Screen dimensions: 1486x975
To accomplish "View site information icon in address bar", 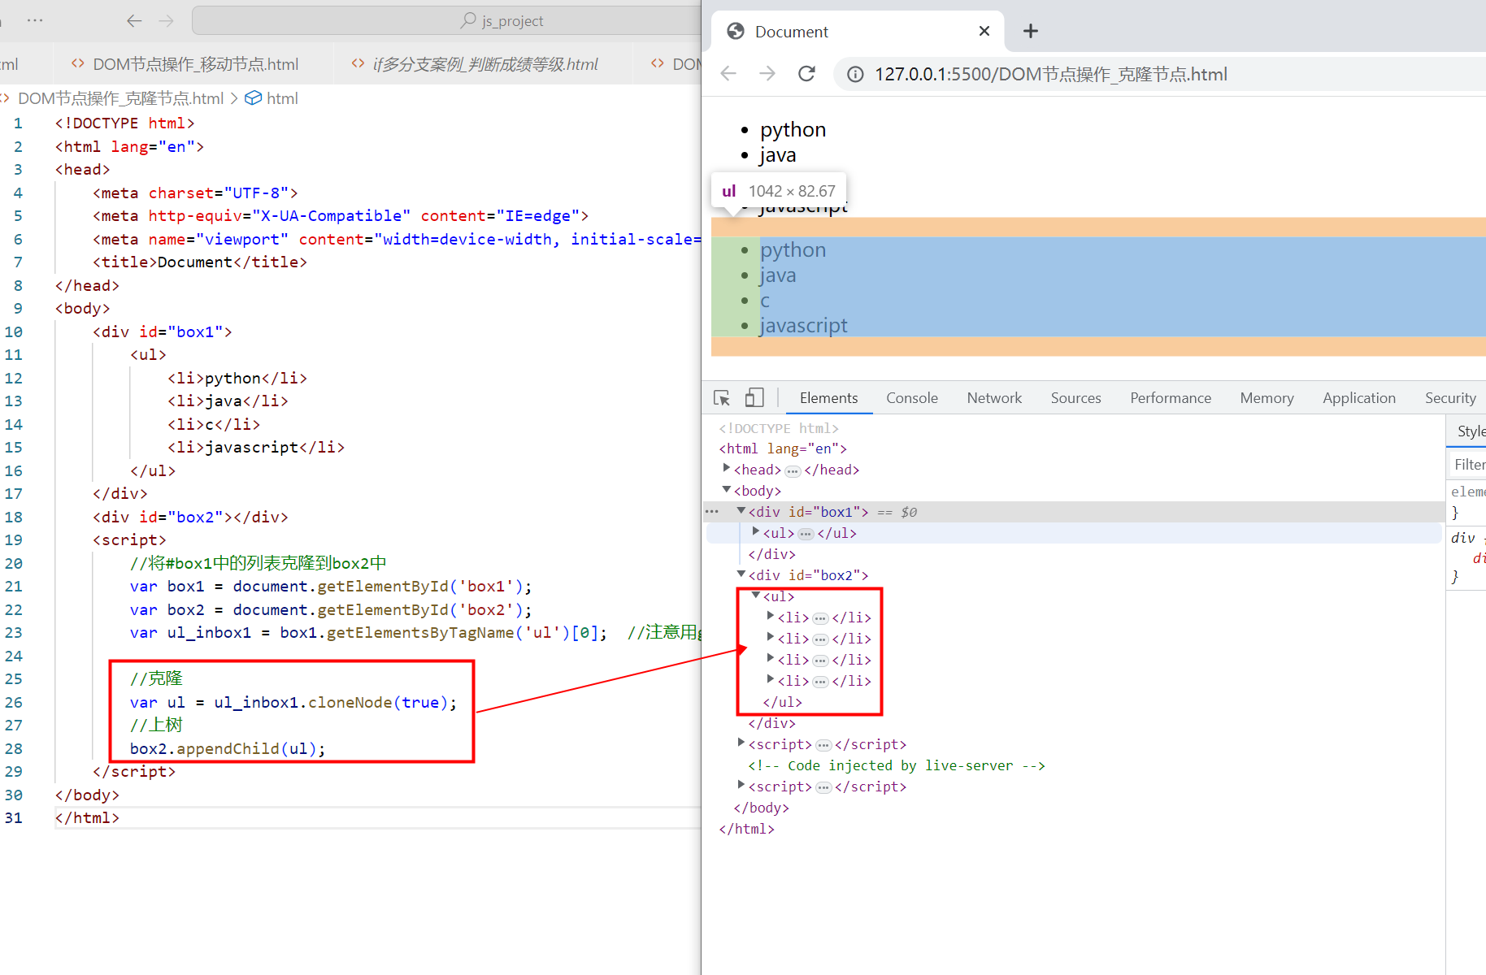I will (855, 75).
